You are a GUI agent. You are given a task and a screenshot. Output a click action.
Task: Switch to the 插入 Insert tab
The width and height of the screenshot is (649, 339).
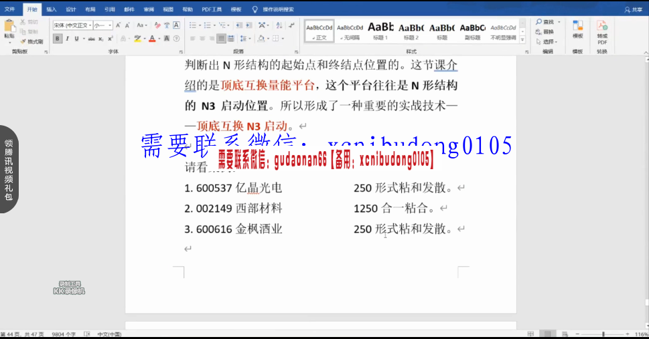[x=51, y=9]
